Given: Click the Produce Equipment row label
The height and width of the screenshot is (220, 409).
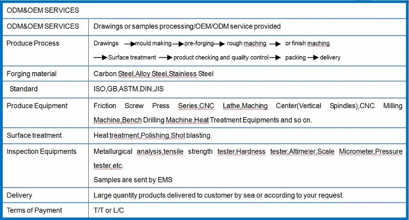Looking at the screenshot, I should tap(37, 106).
